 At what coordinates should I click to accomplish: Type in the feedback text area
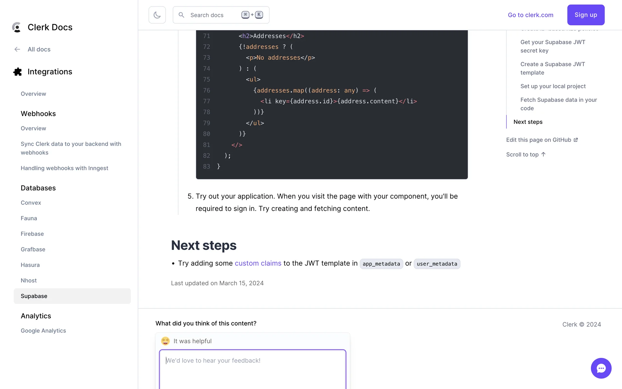point(252,370)
